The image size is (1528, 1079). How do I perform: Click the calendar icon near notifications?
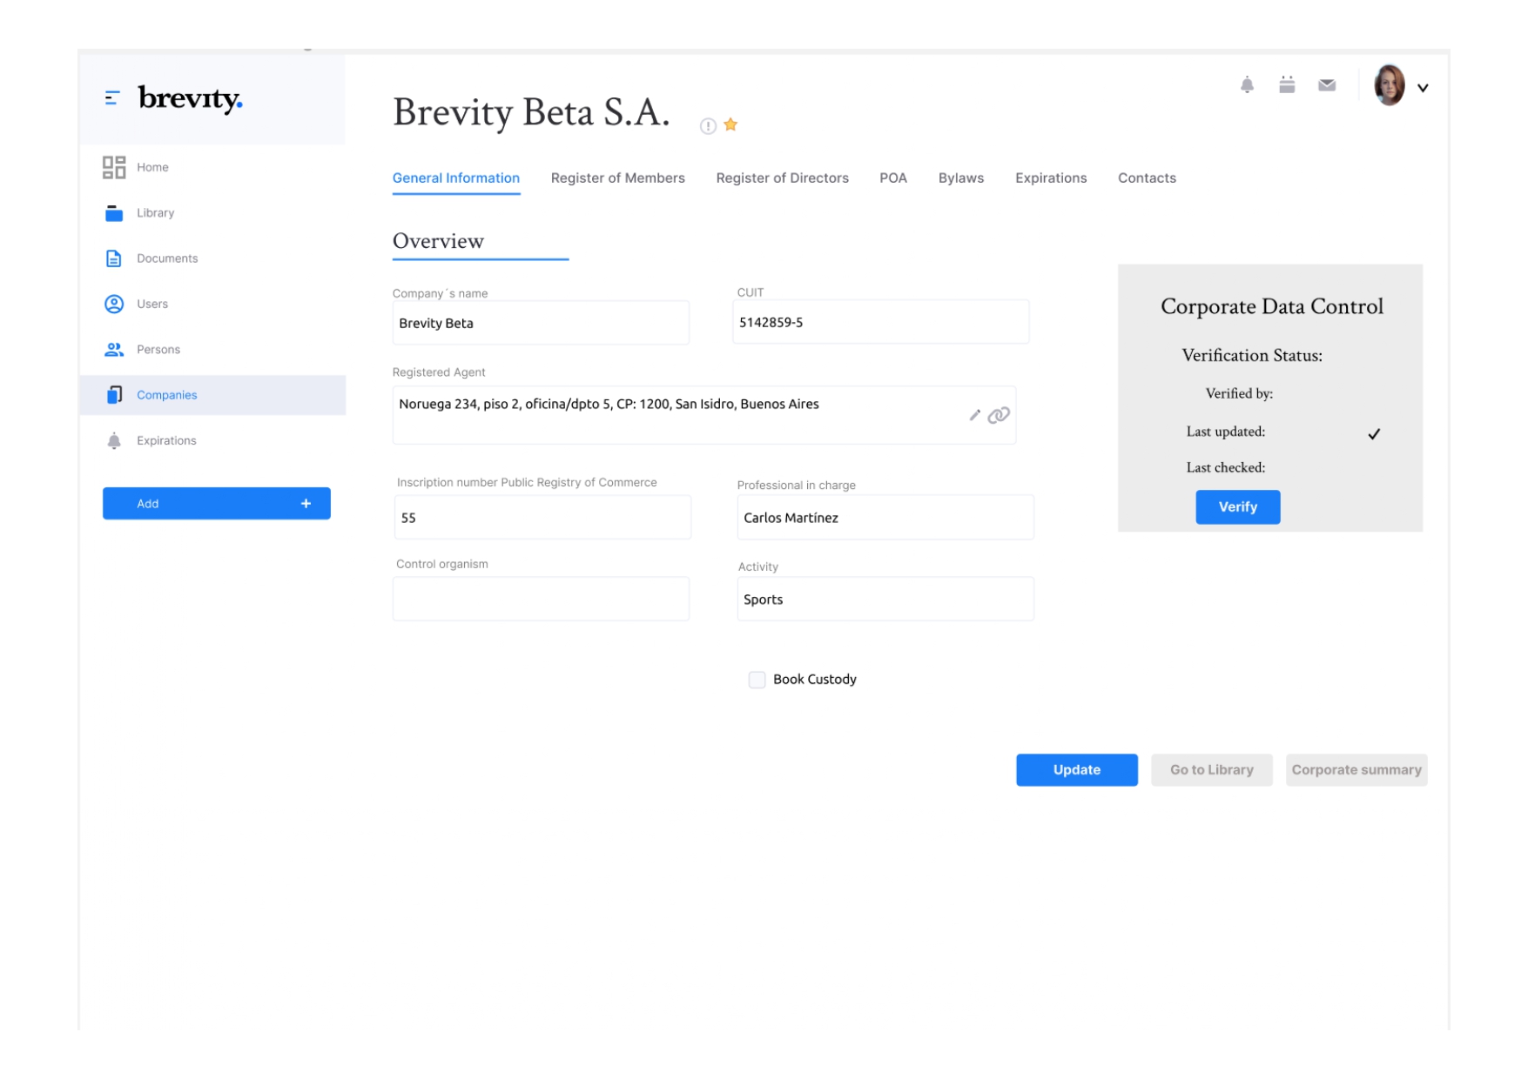[1286, 85]
